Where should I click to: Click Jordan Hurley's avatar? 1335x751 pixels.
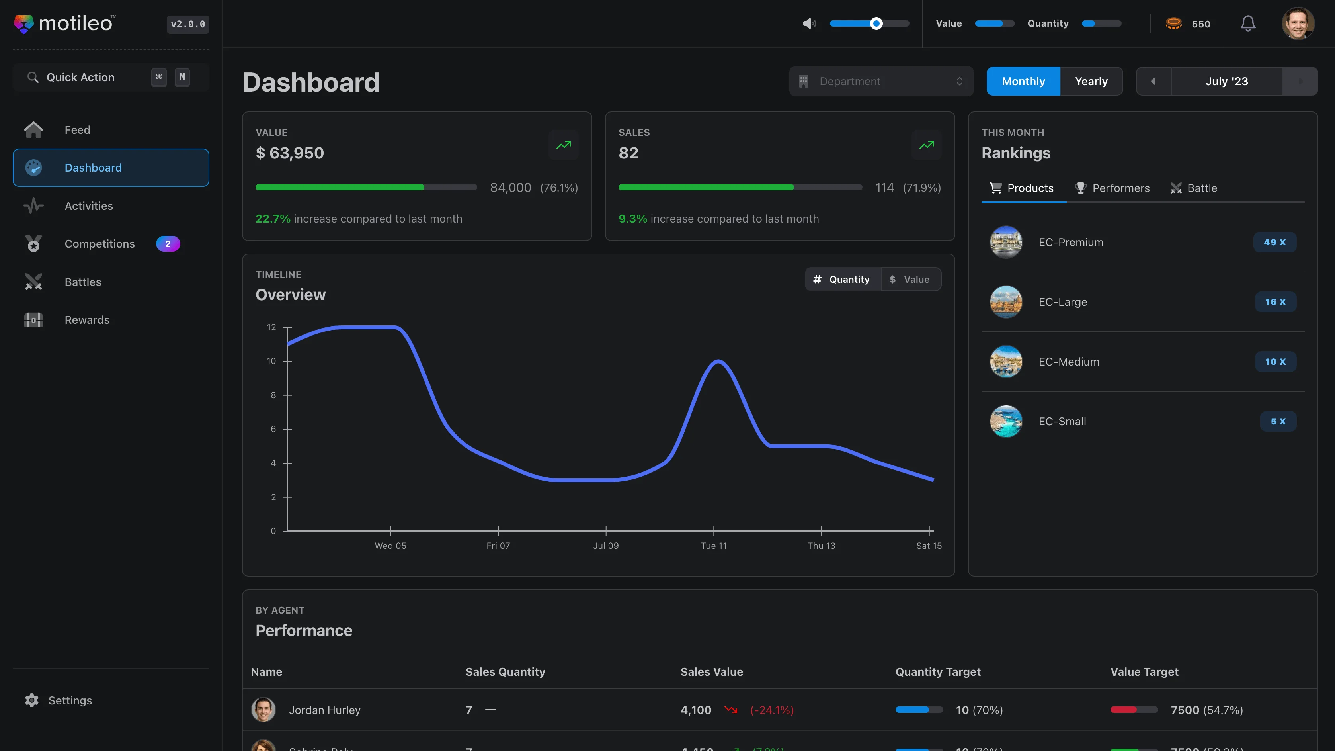click(263, 710)
